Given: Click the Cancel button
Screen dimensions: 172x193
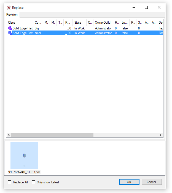Looking at the screenshot, I should pos(152,182).
